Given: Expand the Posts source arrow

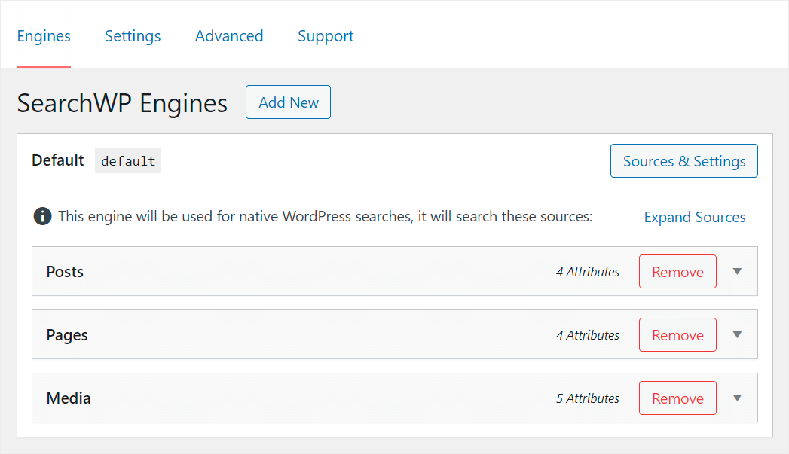Looking at the screenshot, I should pyautogui.click(x=737, y=272).
